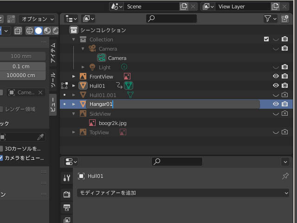The width and height of the screenshot is (297, 223).
Task: Open the outliner display mode dropdown
Action: point(88,19)
